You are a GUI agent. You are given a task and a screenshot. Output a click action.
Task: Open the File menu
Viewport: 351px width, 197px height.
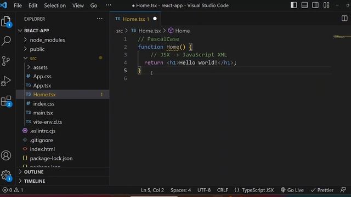(18, 5)
